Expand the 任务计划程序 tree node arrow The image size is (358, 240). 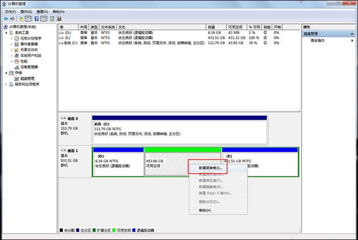click(x=12, y=38)
